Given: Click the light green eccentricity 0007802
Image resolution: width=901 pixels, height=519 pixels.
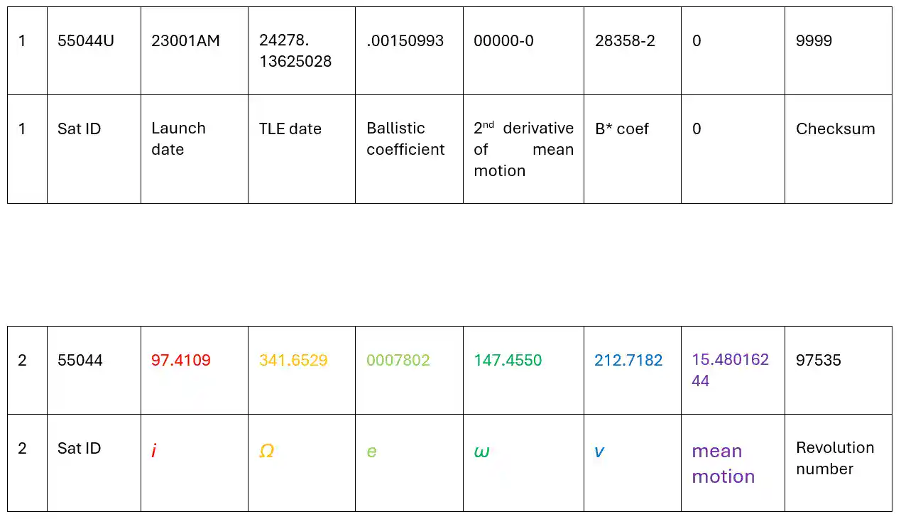Looking at the screenshot, I should 398,361.
